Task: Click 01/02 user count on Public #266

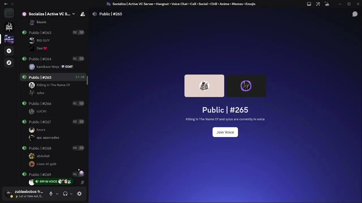Action: [78, 103]
